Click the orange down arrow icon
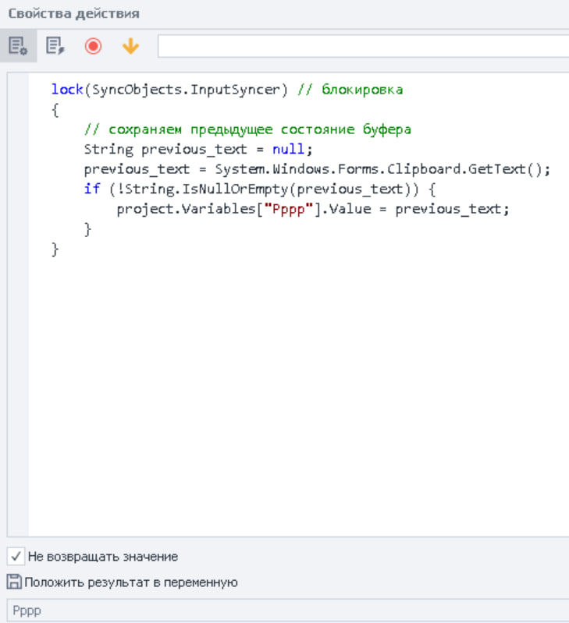 click(130, 46)
